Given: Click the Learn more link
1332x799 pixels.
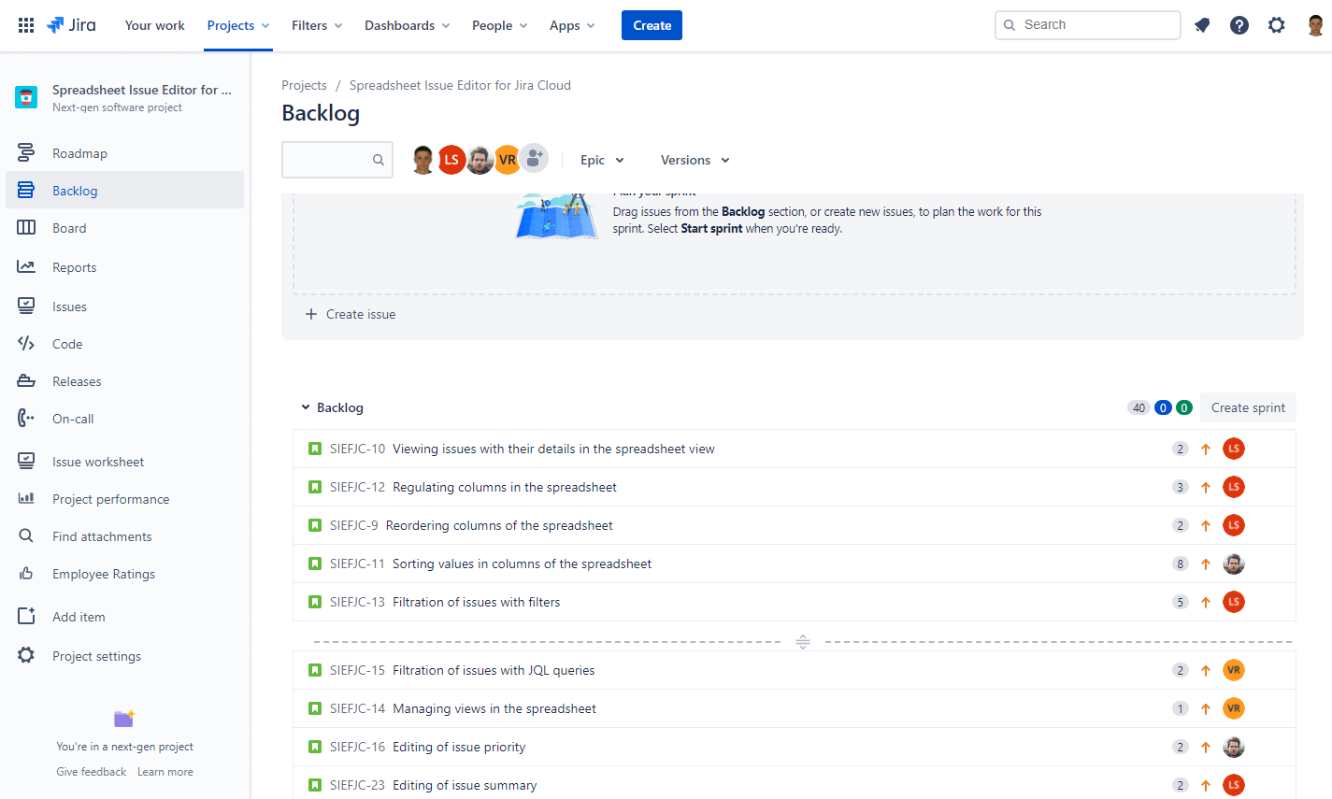Looking at the screenshot, I should click(x=165, y=772).
